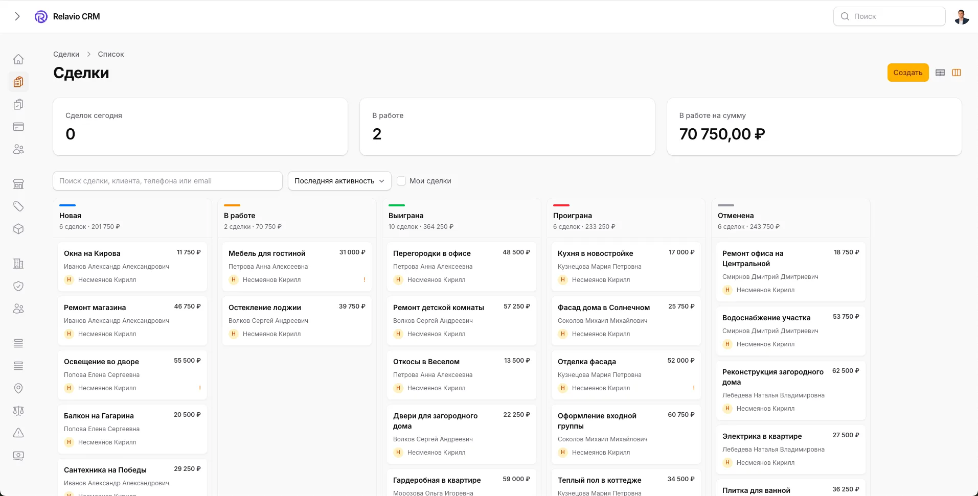978x496 pixels.
Task: Click the Создать button
Action: coord(908,73)
